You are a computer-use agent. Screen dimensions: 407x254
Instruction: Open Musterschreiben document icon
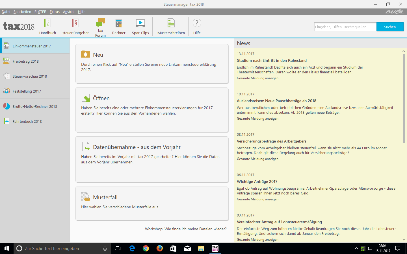pyautogui.click(x=171, y=23)
